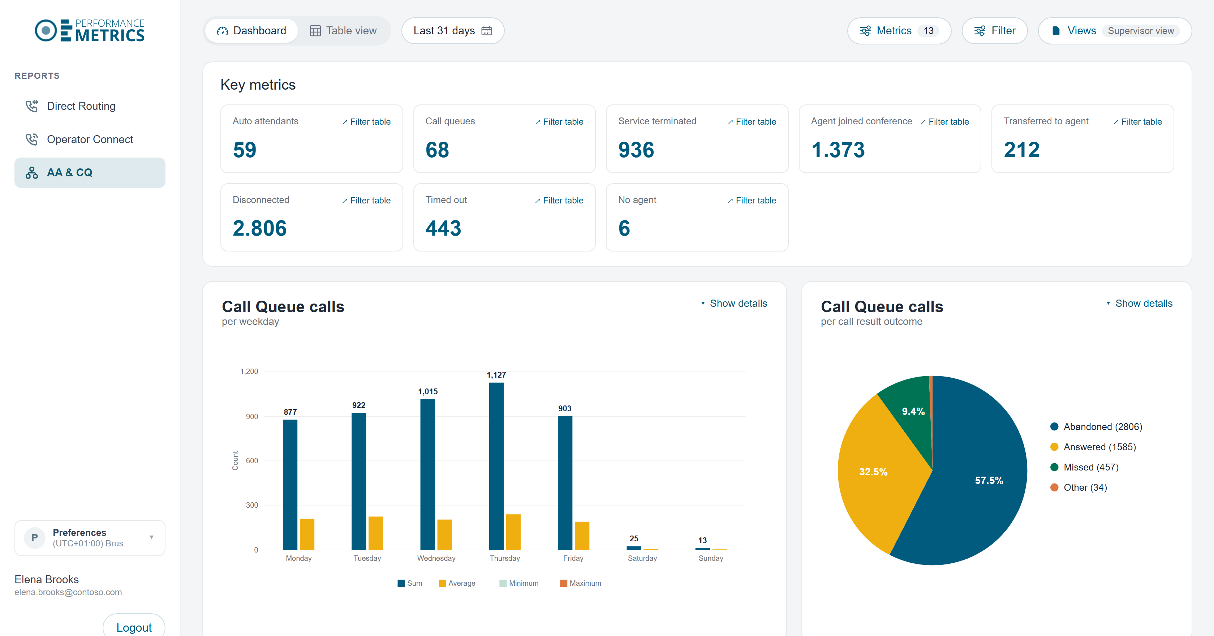Screen dimensions: 1214x636
Task: Click the Disconnected value 2.806
Action: tap(259, 229)
